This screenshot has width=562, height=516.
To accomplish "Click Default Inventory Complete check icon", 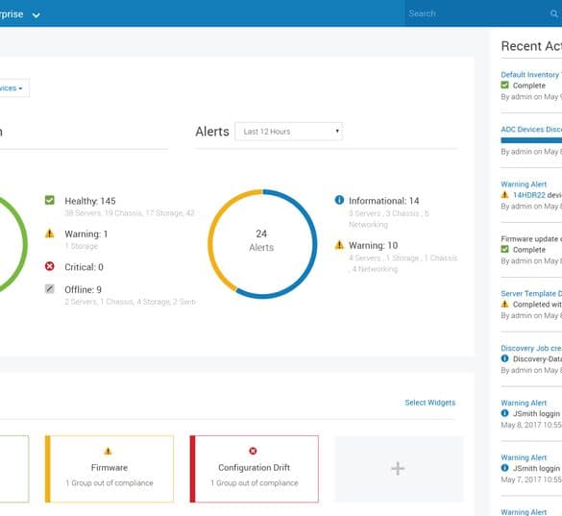I will click(x=504, y=85).
